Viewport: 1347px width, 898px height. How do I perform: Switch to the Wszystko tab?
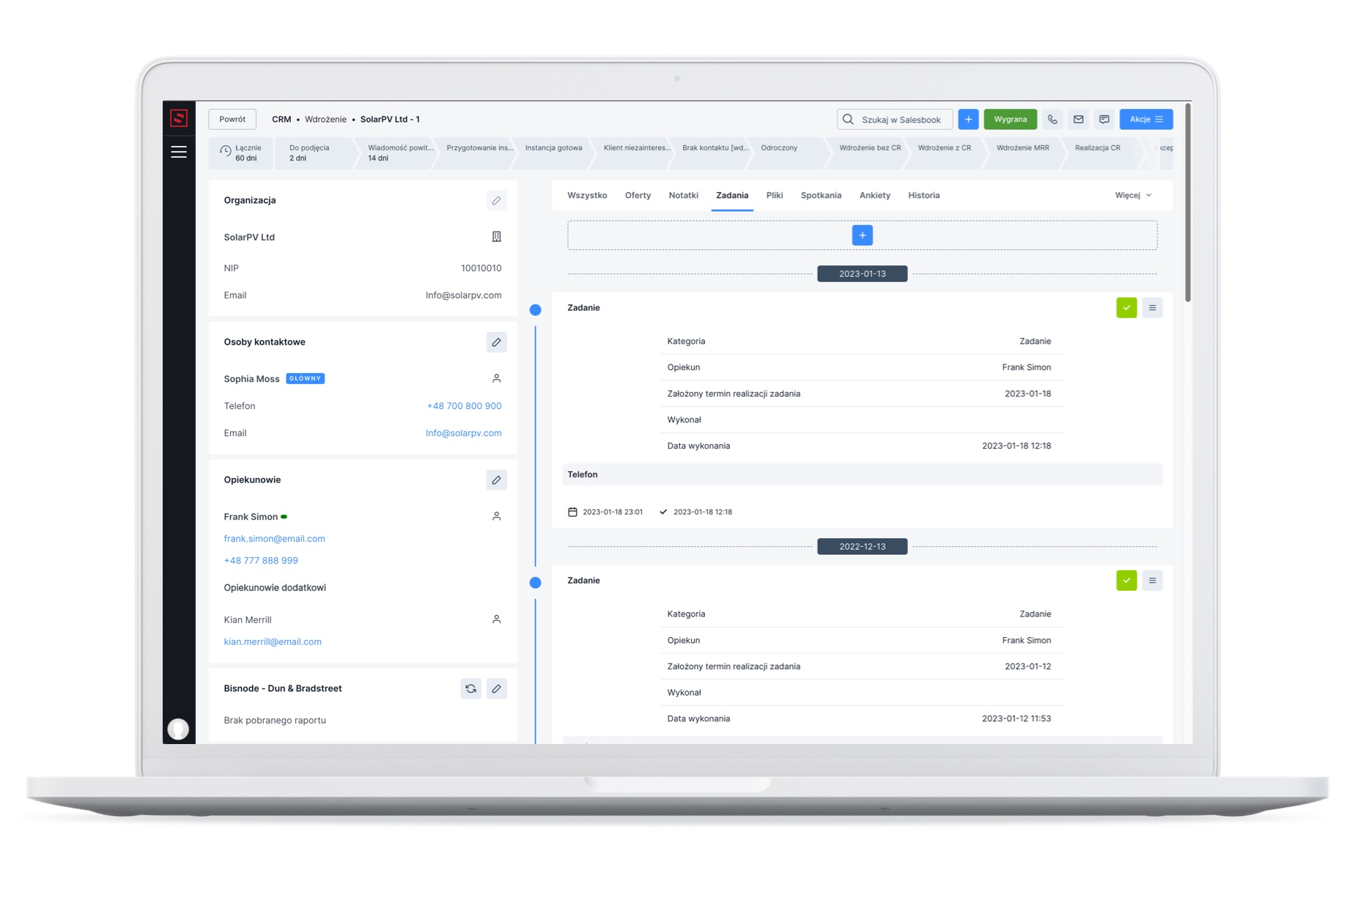coord(587,195)
